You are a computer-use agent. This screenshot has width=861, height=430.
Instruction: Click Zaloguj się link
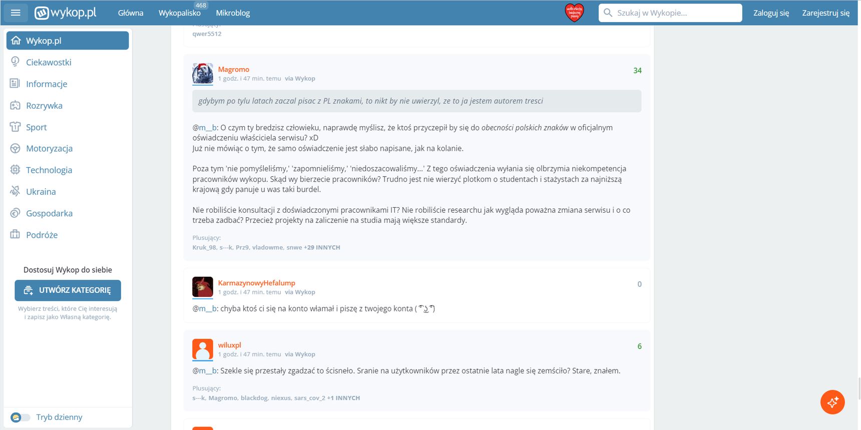[x=771, y=13]
